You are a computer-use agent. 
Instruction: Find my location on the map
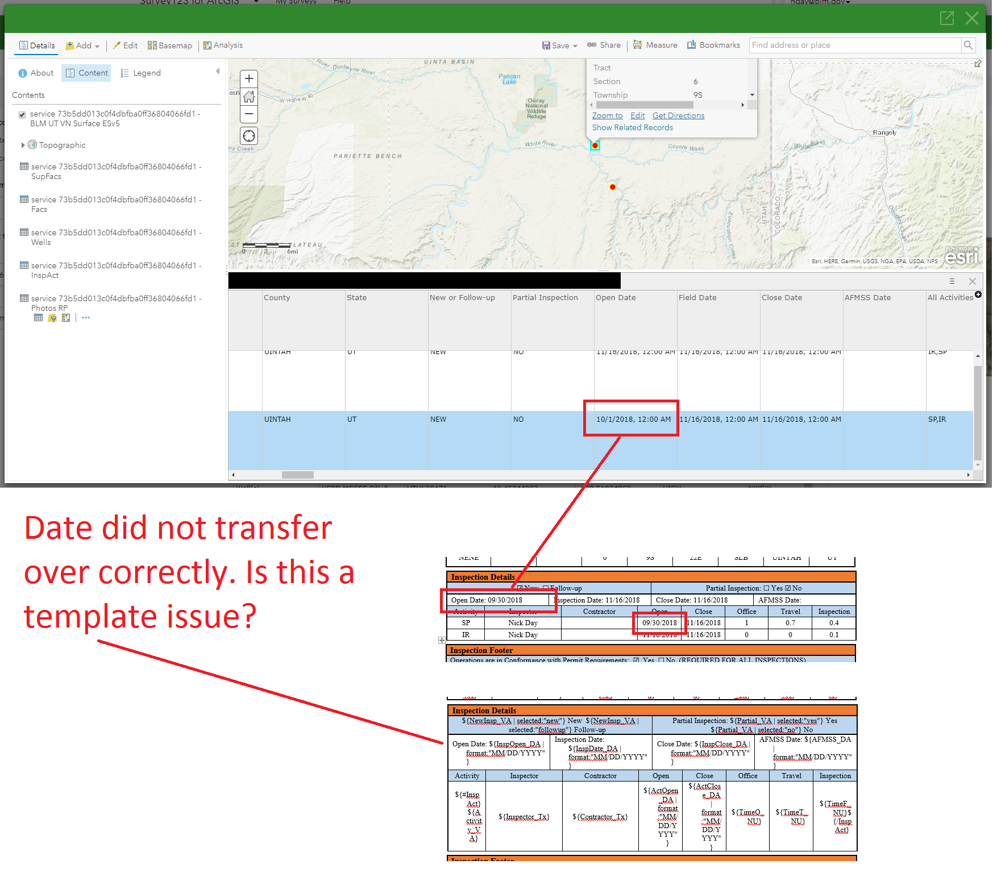pyautogui.click(x=249, y=136)
